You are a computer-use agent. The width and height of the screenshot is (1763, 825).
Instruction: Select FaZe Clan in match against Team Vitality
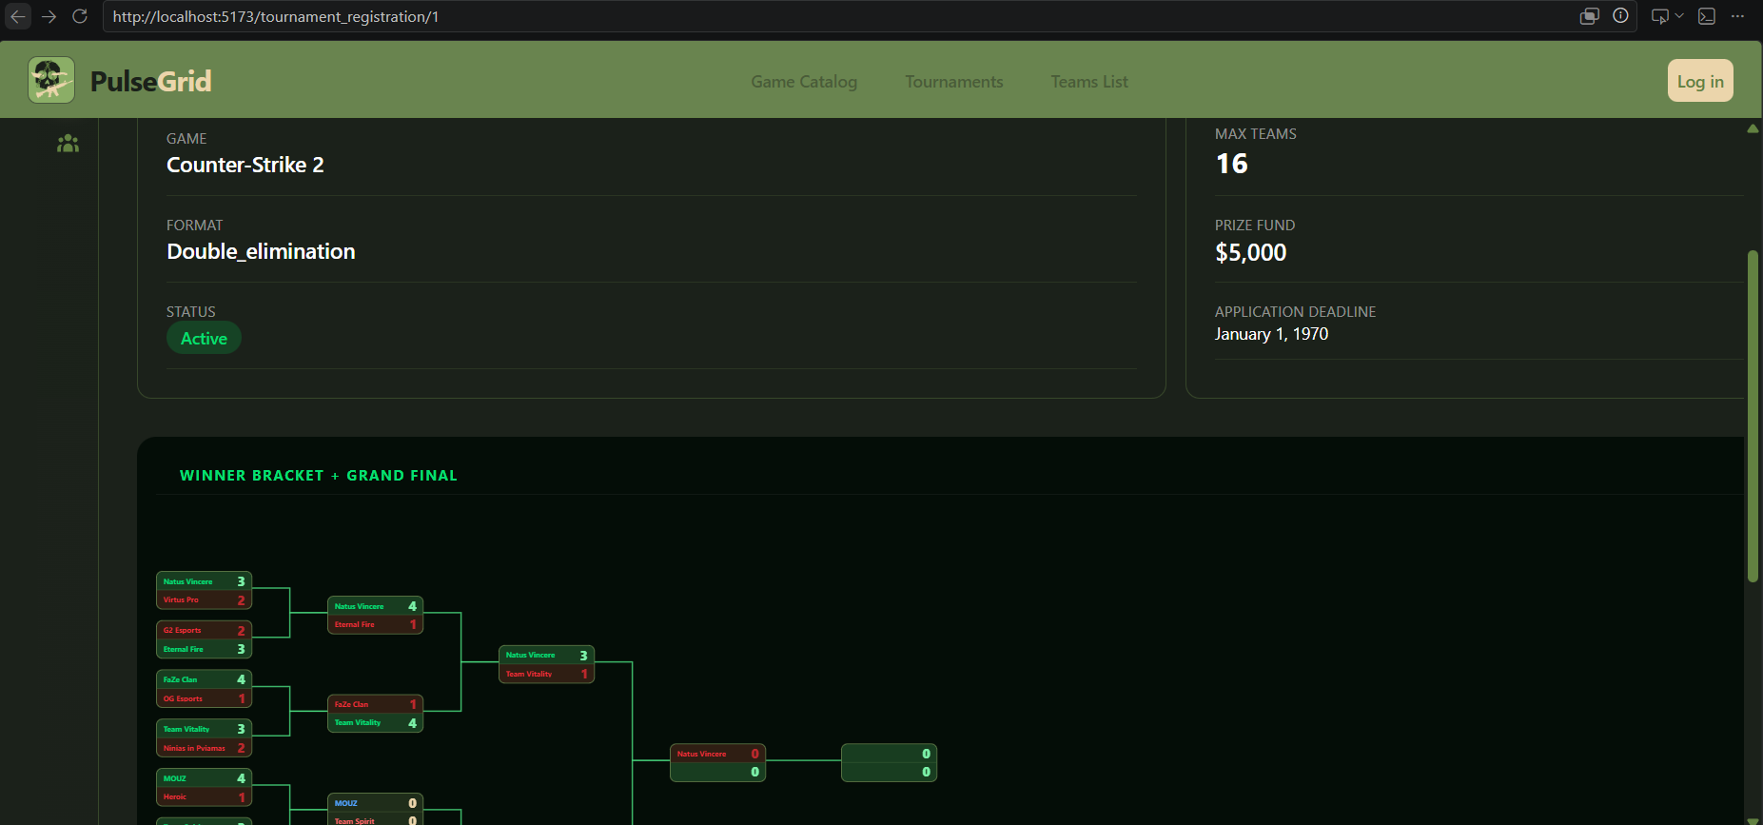pyautogui.click(x=375, y=704)
